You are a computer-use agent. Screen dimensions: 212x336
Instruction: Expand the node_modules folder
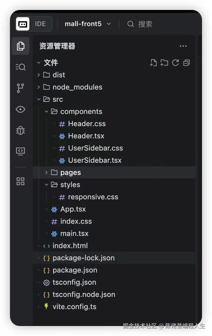pyautogui.click(x=77, y=87)
